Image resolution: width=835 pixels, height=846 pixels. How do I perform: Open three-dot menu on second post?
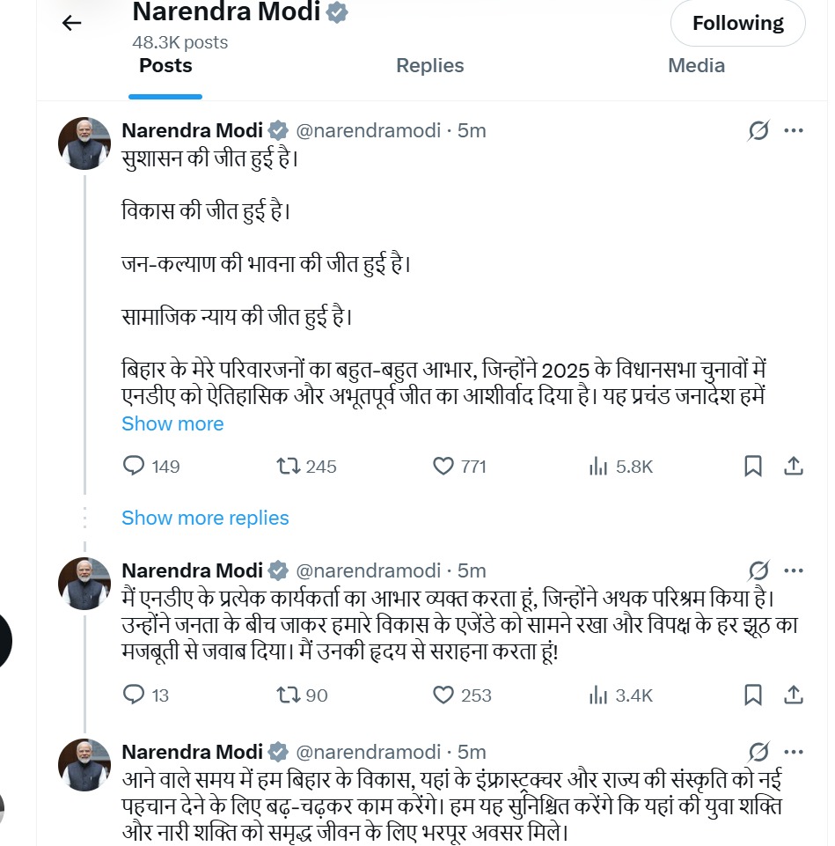794,570
